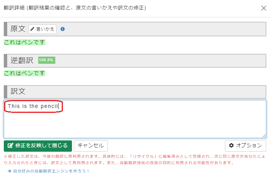Click the highlighted back-translation text under 逆翻訳
The image size is (270, 177).
pos(25,73)
